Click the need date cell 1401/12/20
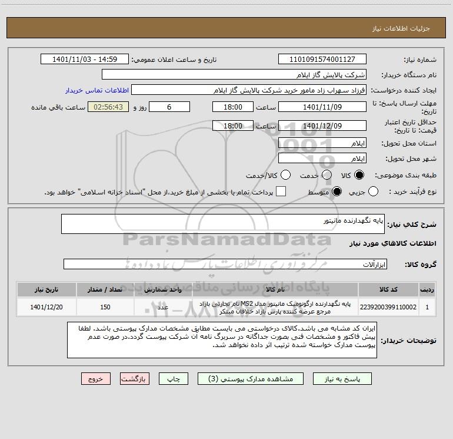453x439 pixels. pyautogui.click(x=46, y=307)
